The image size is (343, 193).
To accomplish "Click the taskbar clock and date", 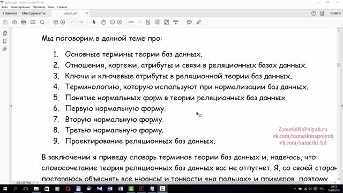I will tap(334, 189).
